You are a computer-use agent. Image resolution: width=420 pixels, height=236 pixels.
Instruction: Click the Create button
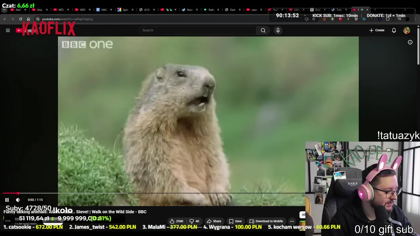(x=377, y=30)
